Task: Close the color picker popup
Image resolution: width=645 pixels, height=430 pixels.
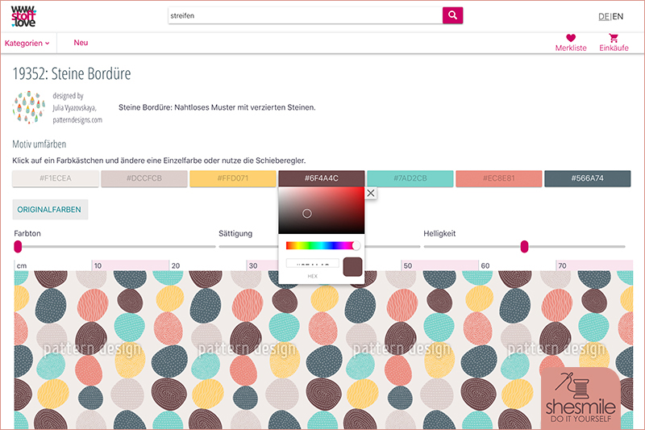Action: tap(371, 193)
